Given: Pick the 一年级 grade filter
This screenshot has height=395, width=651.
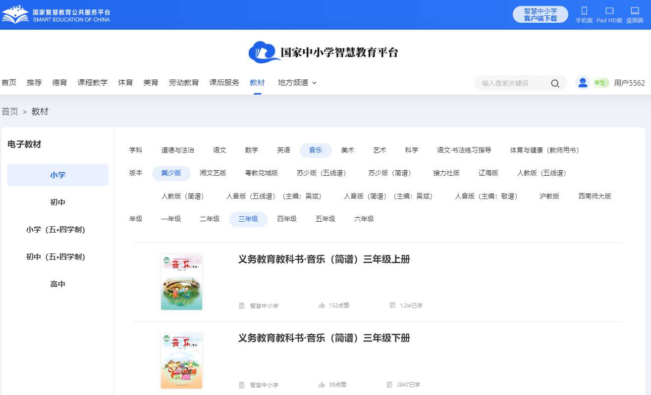Looking at the screenshot, I should [171, 219].
